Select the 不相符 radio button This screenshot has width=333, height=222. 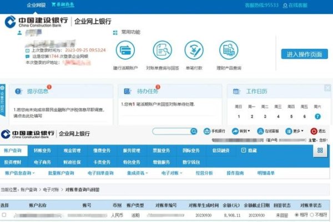[312, 215]
